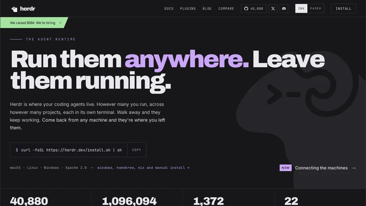Click the 22 statistic
This screenshot has height=206, width=366.
tap(291, 201)
